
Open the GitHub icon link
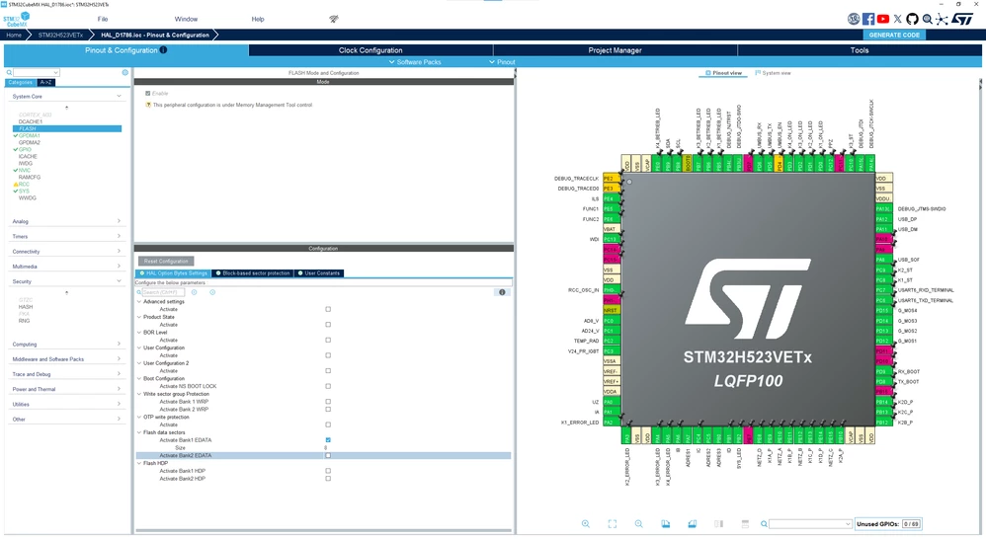913,19
